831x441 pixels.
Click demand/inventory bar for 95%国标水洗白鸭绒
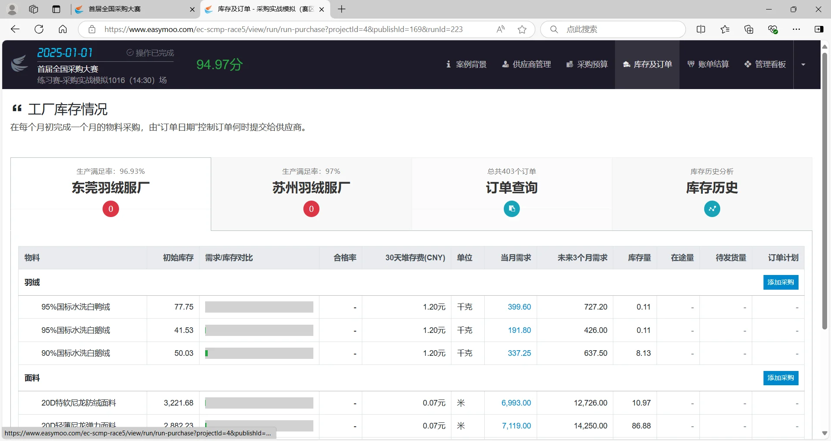[259, 307]
